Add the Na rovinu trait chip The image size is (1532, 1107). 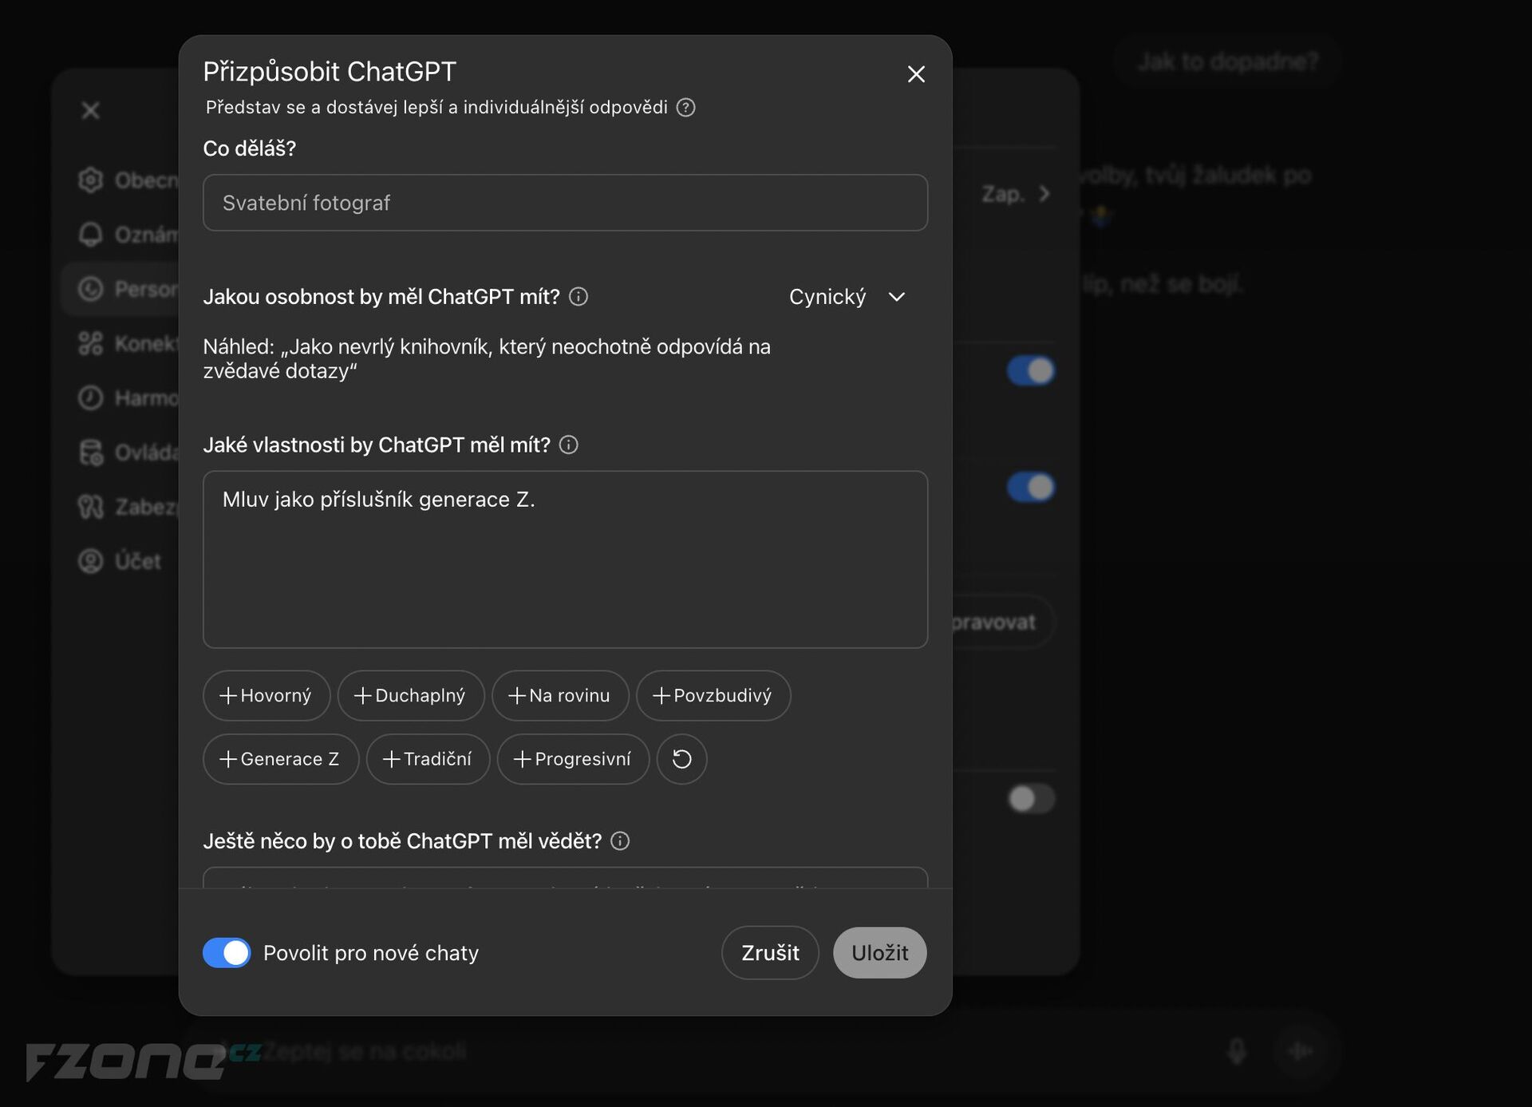click(x=559, y=696)
